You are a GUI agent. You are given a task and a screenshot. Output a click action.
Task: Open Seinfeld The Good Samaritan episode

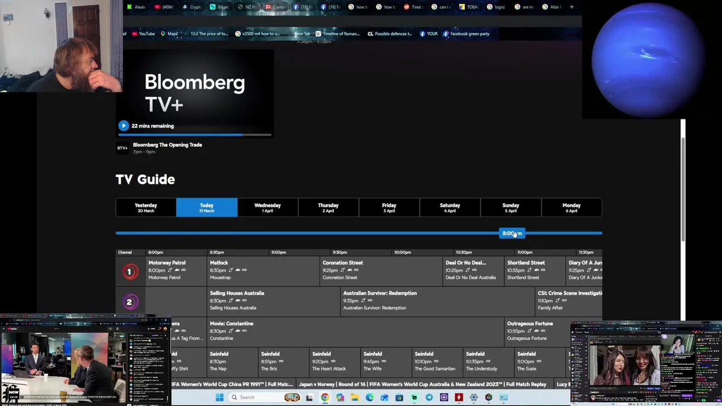coord(438,361)
